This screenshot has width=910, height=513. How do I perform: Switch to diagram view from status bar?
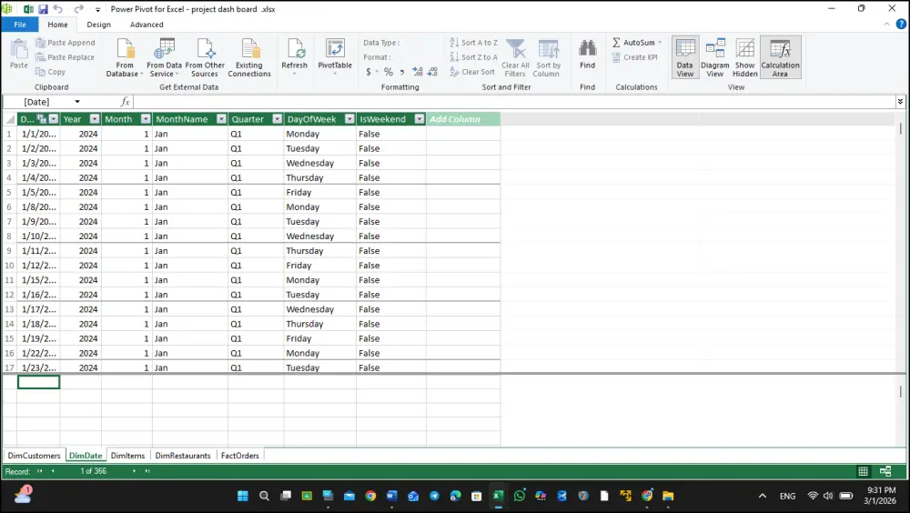885,471
